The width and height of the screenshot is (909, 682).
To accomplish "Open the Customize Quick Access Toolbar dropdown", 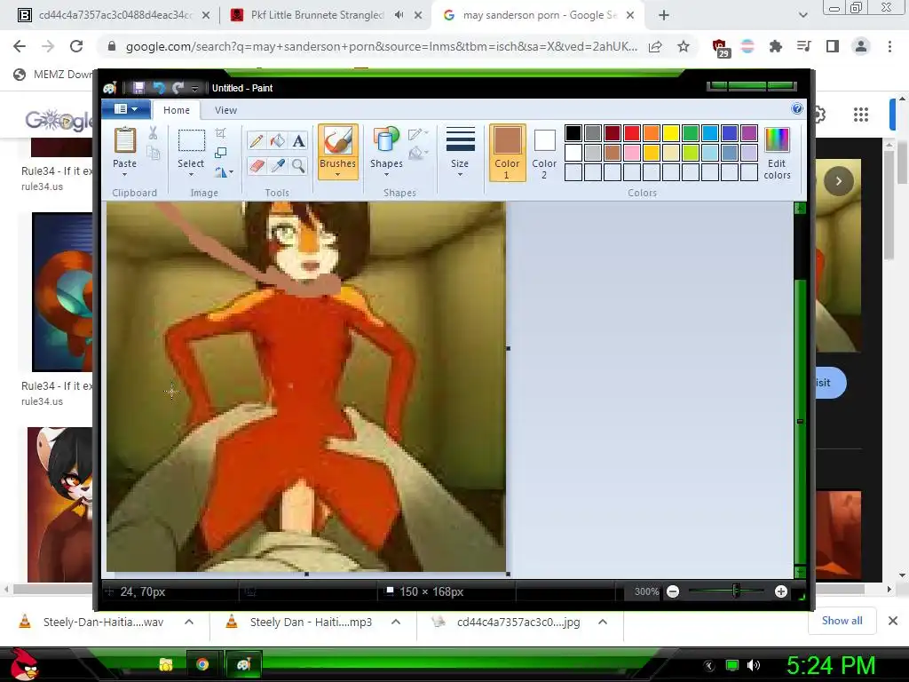I will pos(194,88).
